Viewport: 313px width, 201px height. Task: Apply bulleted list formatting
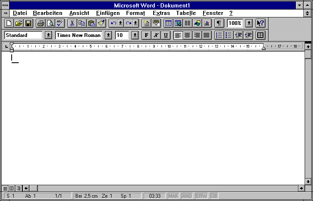[229, 35]
